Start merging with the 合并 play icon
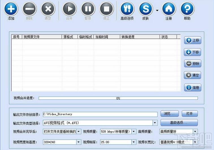The image size is (214, 150). point(69,9)
